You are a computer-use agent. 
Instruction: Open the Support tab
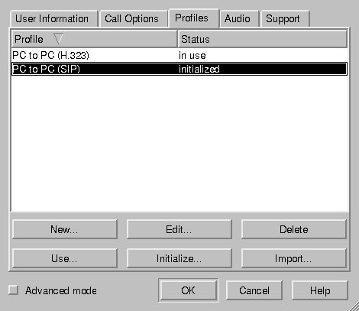pyautogui.click(x=285, y=19)
